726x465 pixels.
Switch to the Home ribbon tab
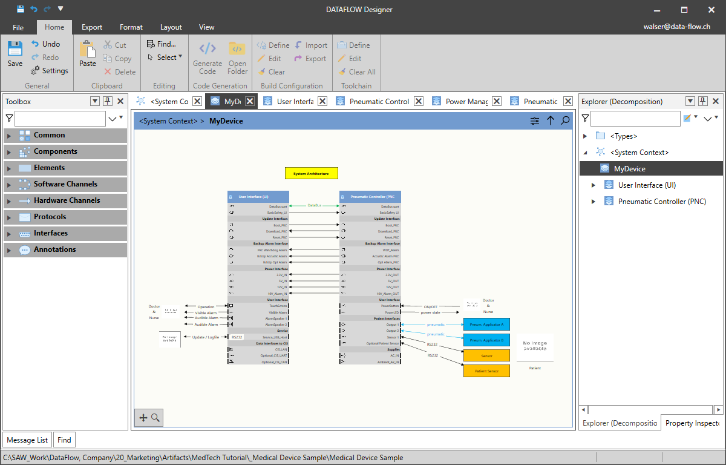(54, 27)
